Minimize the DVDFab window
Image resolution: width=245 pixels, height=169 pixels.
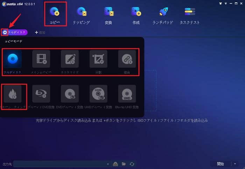pyautogui.click(x=231, y=3)
